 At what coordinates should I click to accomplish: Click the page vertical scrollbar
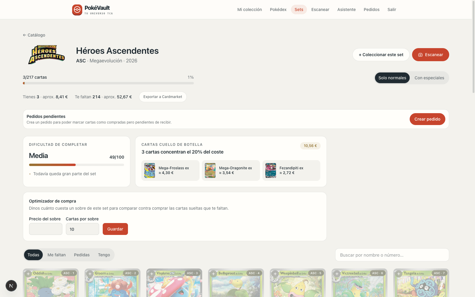(x=473, y=48)
